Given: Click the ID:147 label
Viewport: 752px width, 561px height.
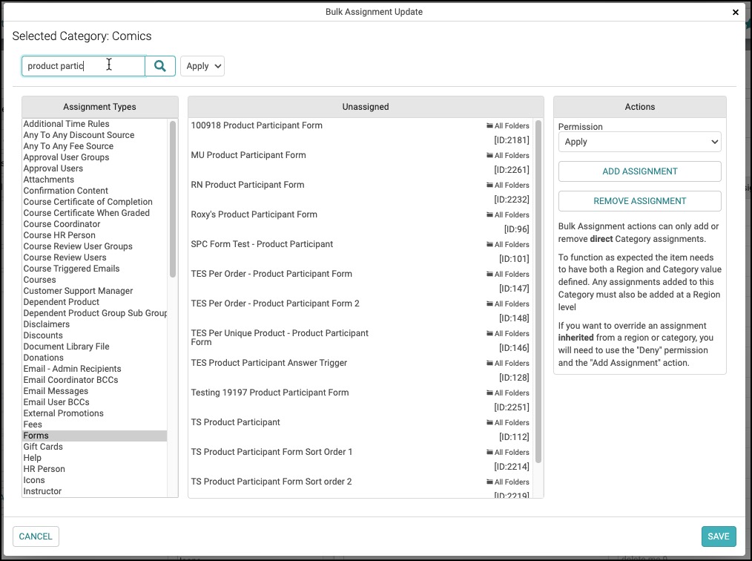Looking at the screenshot, I should pyautogui.click(x=514, y=289).
